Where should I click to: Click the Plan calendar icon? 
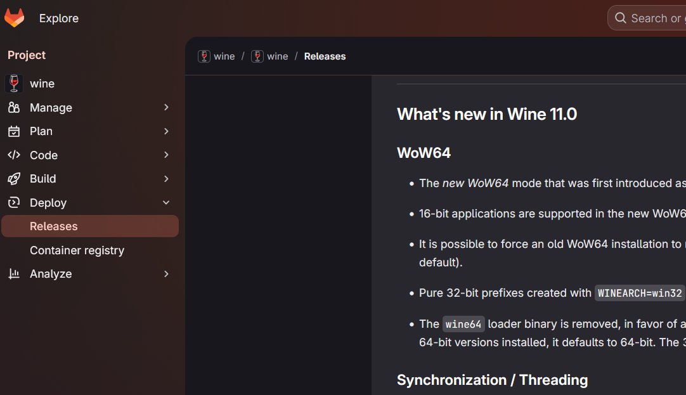click(x=14, y=131)
